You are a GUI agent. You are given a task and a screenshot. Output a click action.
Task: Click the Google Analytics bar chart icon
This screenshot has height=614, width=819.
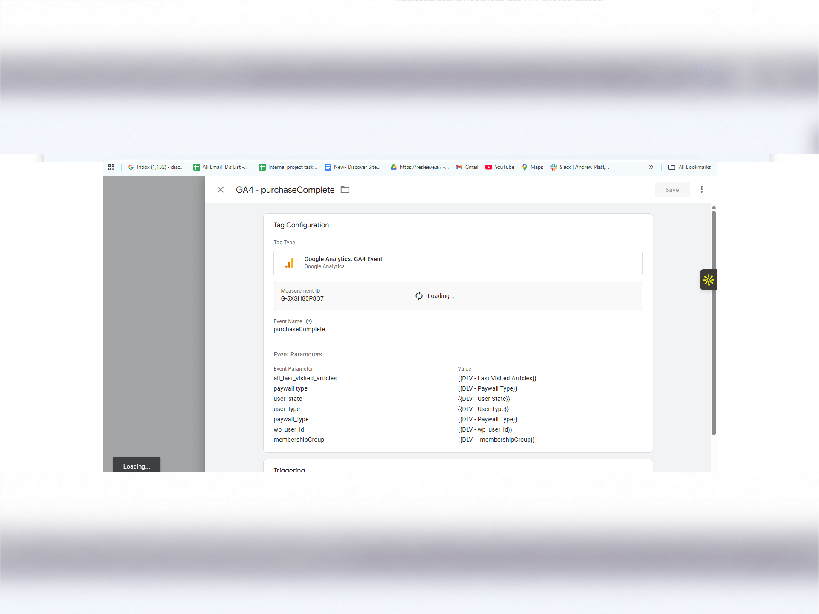pos(290,263)
